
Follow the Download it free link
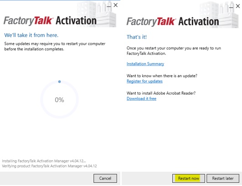click(x=141, y=98)
